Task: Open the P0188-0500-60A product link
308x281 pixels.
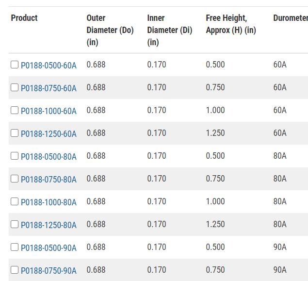Action: click(x=49, y=65)
